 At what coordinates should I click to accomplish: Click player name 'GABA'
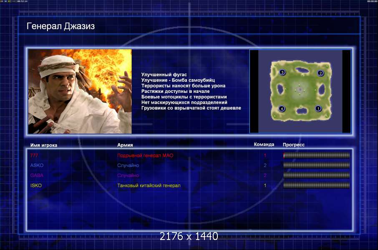37,175
